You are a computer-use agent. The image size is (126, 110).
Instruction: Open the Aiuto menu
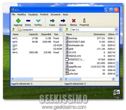[x=66, y=15]
